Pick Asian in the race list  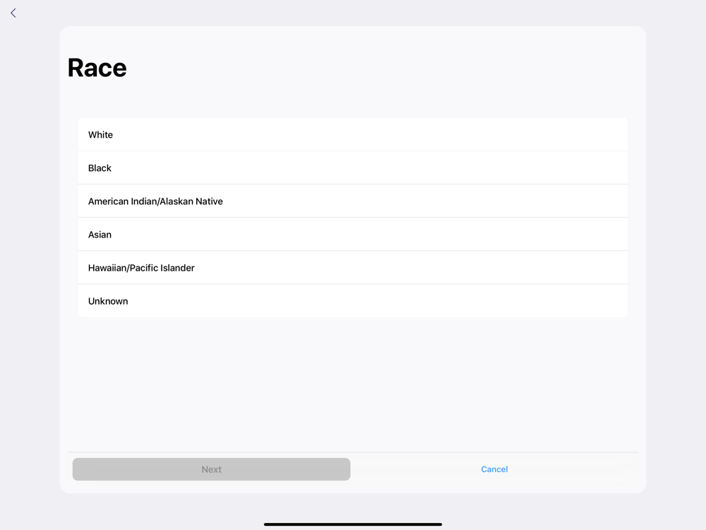point(352,235)
